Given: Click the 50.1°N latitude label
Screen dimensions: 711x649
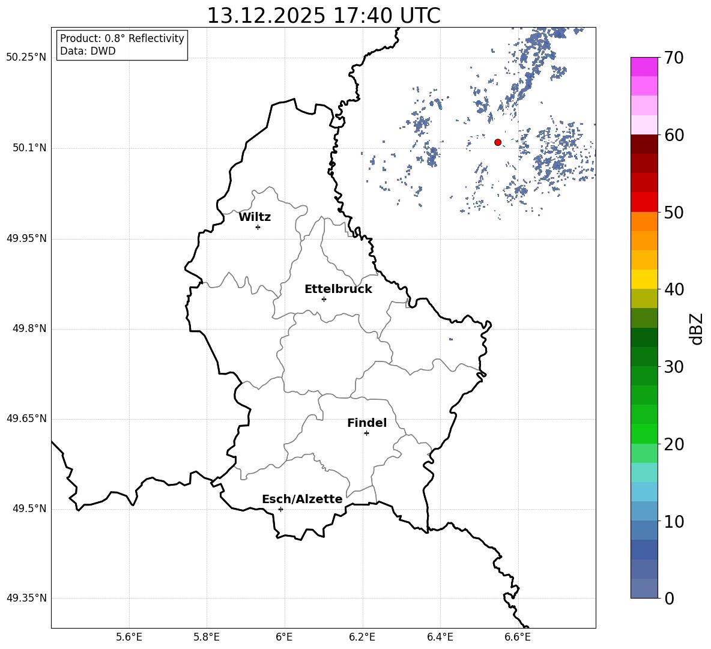Looking at the screenshot, I should pos(29,148).
